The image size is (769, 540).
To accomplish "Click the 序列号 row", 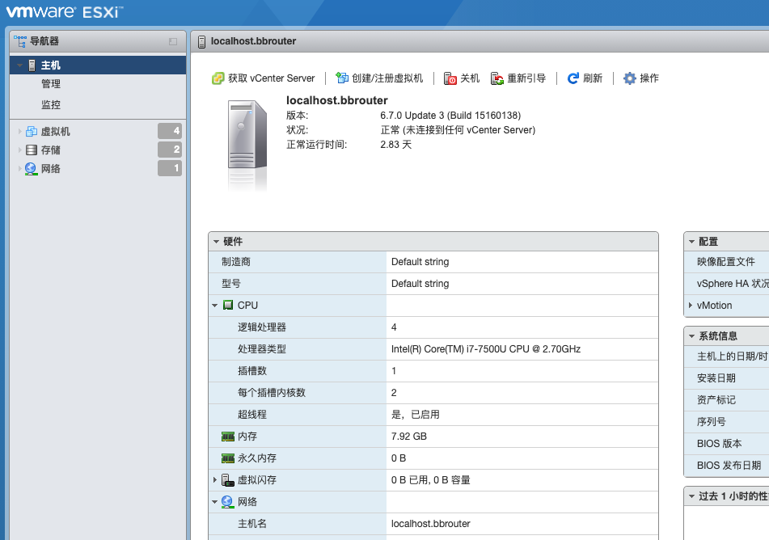I will [727, 422].
